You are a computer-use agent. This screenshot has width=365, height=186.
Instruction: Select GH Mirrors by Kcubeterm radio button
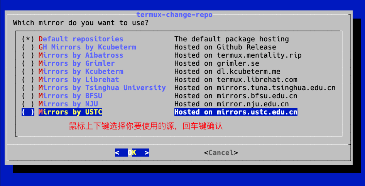click(28, 47)
